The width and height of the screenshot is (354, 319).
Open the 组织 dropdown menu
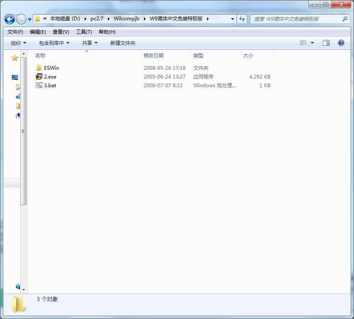[18, 43]
